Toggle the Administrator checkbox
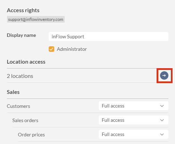This screenshot has height=144, width=175. click(x=51, y=49)
